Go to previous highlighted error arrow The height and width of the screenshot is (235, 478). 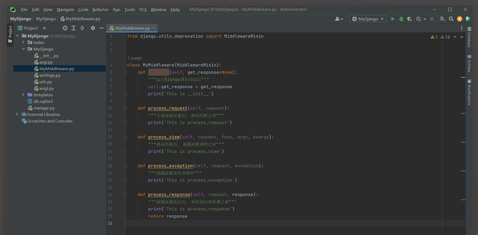pyautogui.click(x=455, y=37)
